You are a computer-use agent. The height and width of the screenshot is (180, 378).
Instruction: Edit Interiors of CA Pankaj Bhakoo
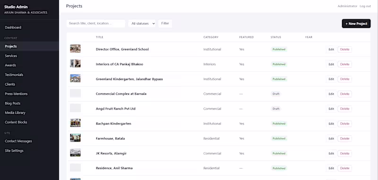(331, 65)
